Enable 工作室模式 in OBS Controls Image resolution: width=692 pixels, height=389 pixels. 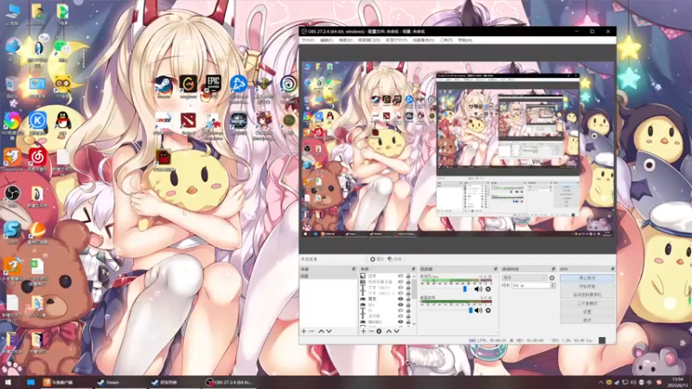point(587,303)
